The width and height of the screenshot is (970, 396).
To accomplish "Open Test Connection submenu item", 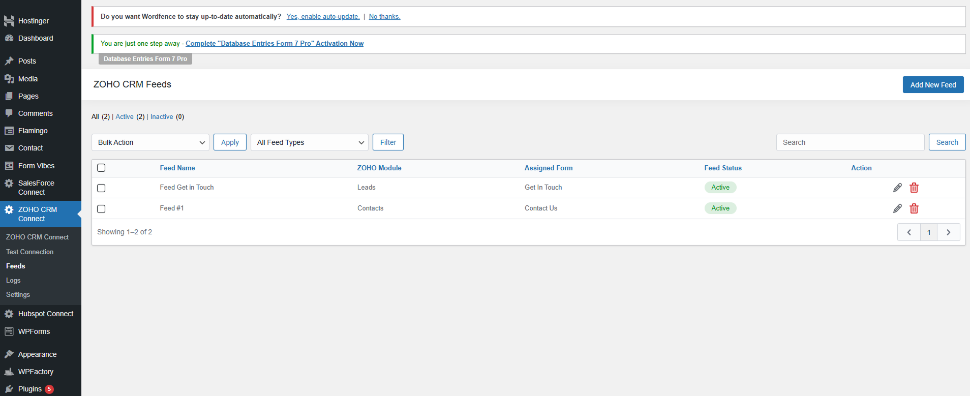I will coord(29,252).
